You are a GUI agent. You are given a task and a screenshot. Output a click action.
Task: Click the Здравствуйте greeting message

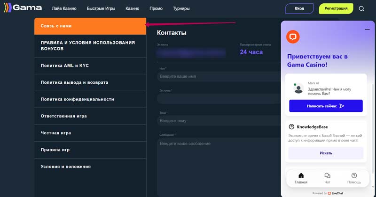[329, 91]
